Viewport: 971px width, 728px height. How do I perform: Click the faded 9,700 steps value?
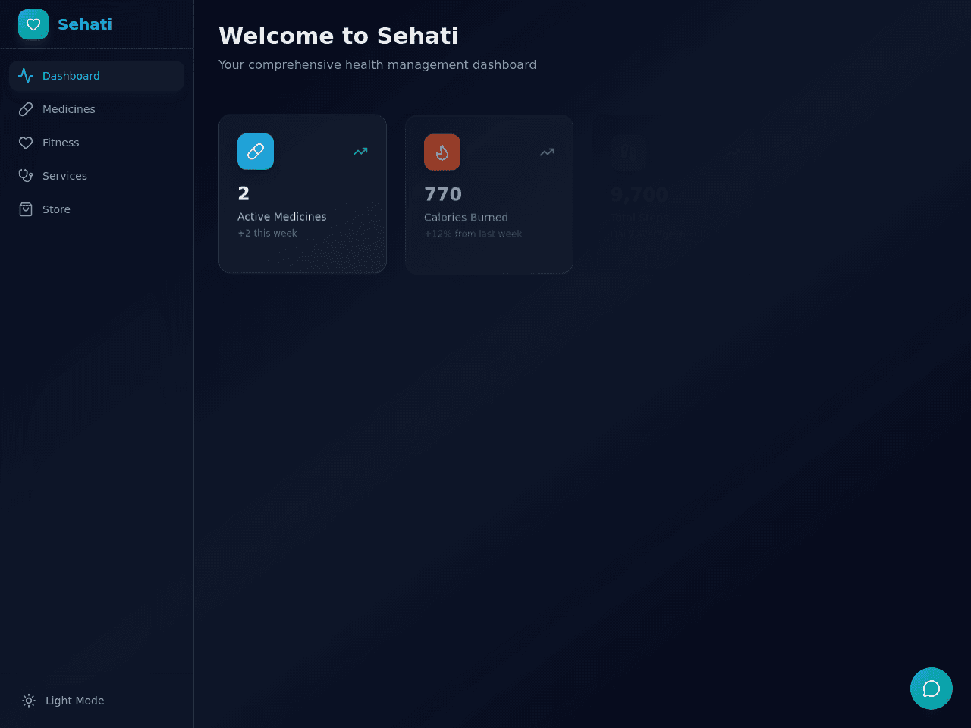(x=639, y=195)
